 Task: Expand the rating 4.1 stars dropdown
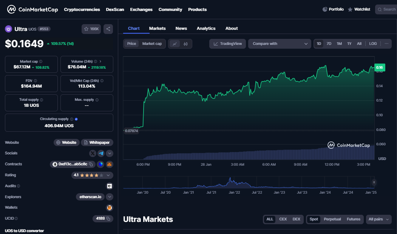108,175
